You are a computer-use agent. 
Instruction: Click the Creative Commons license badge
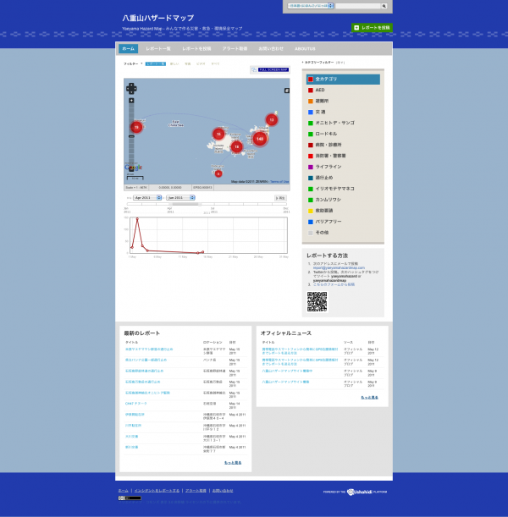pos(130,498)
